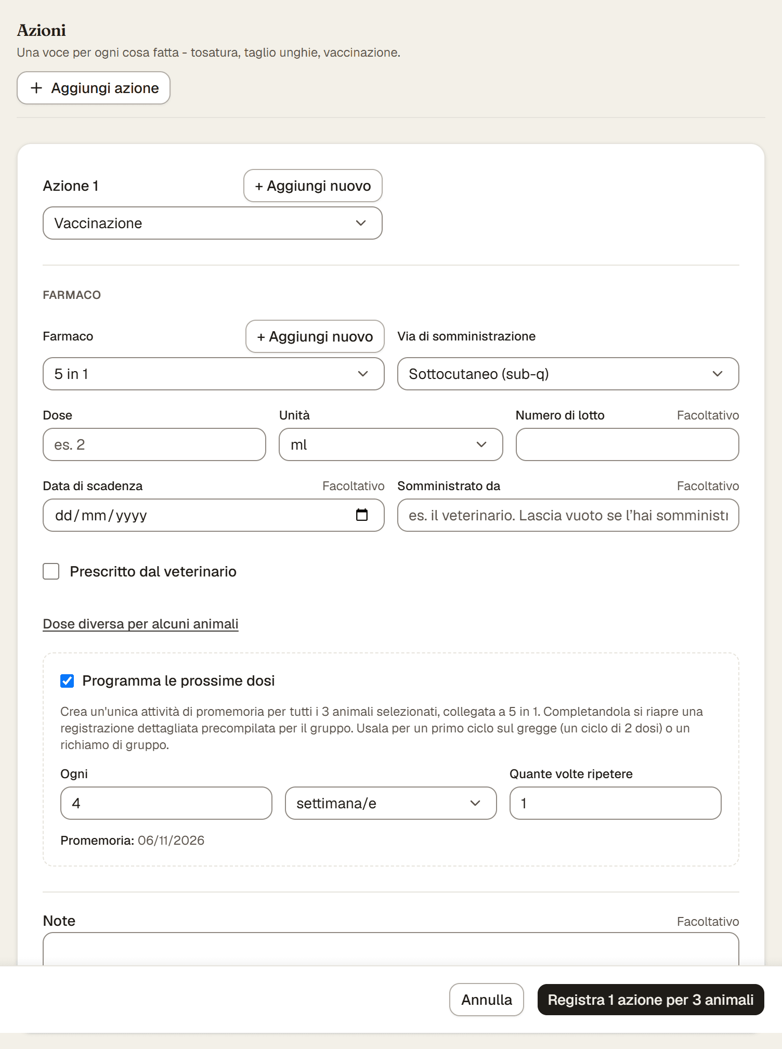This screenshot has width=782, height=1049.
Task: Open the 5 in 1 farmaco dropdown
Action: [x=214, y=374]
